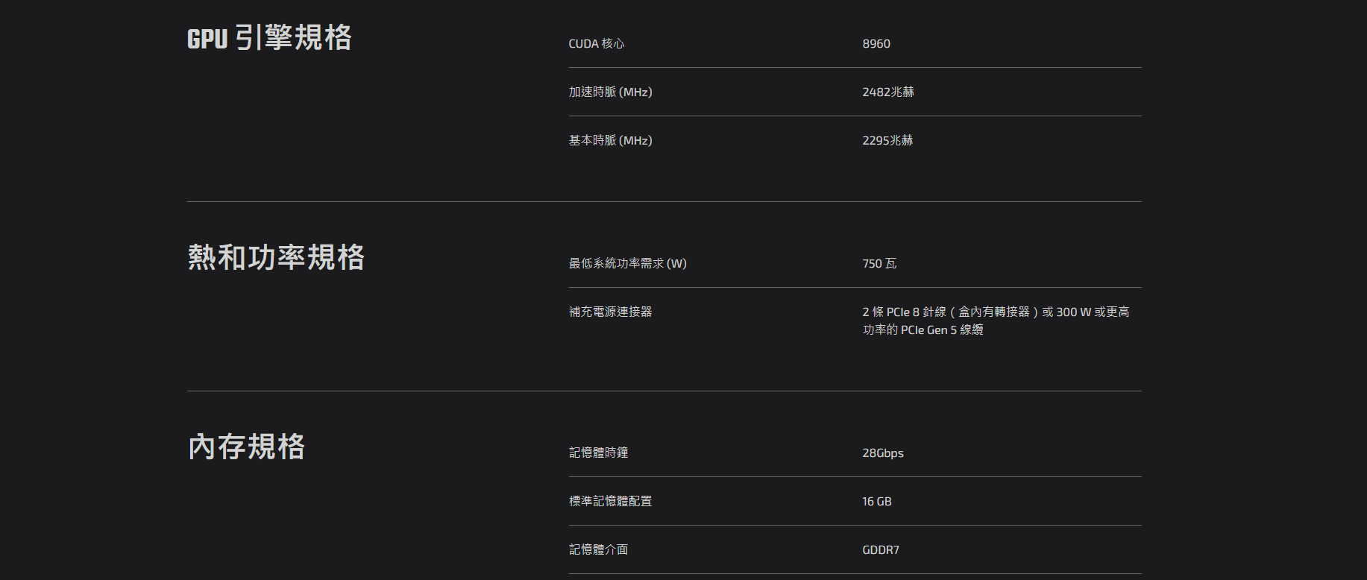
Task: Click the 8960 CUDA core value
Action: click(876, 44)
